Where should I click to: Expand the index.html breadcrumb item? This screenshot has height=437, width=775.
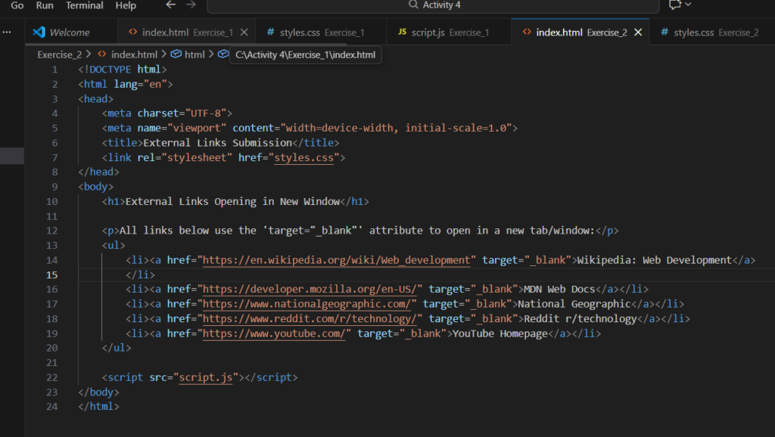(134, 54)
